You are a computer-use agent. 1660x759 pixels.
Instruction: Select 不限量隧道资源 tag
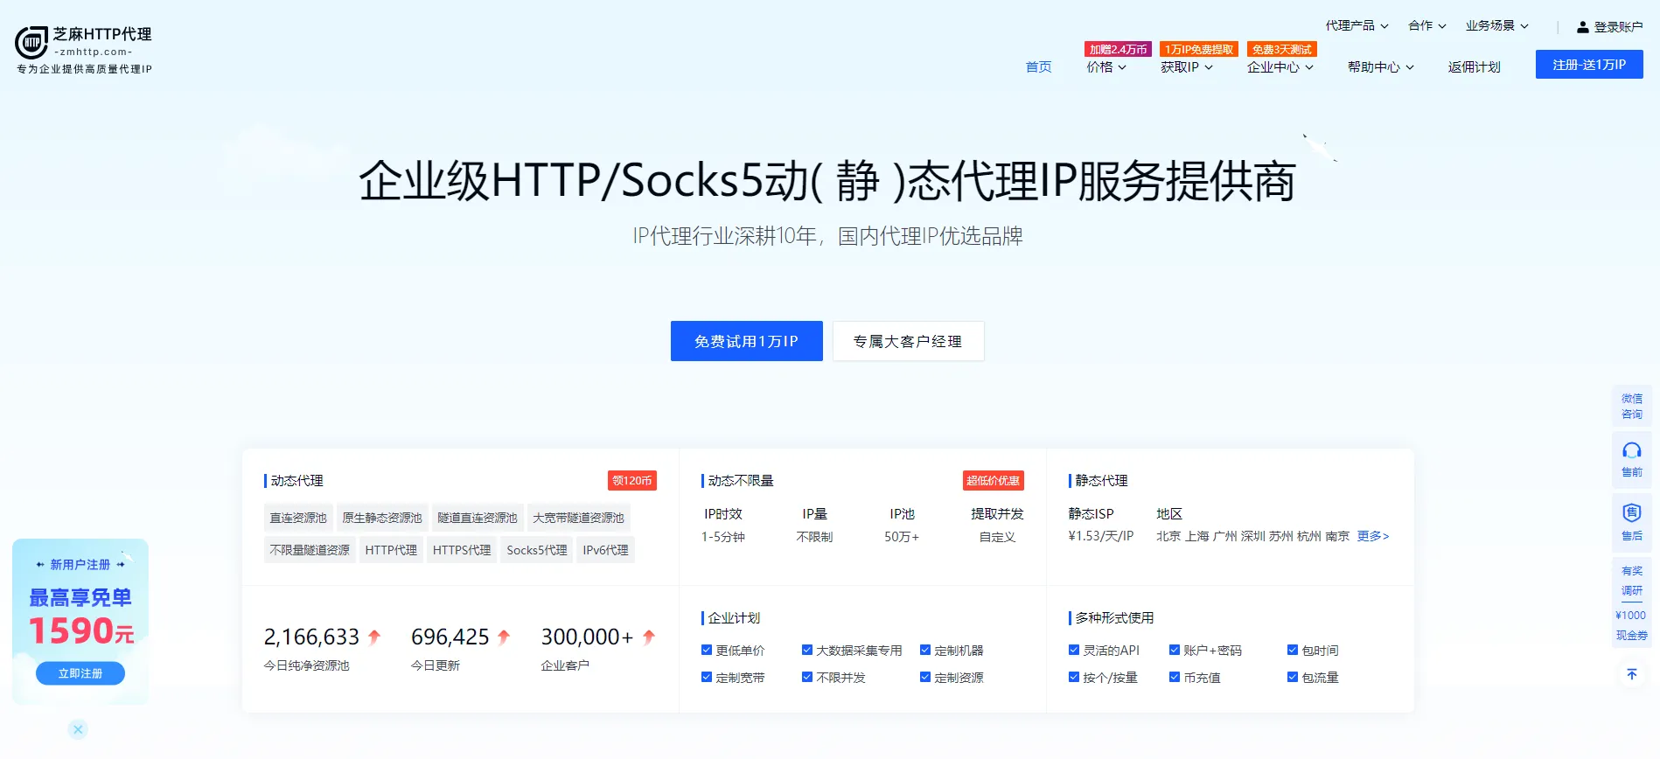click(x=310, y=550)
